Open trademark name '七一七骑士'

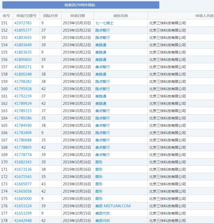[x=104, y=23]
